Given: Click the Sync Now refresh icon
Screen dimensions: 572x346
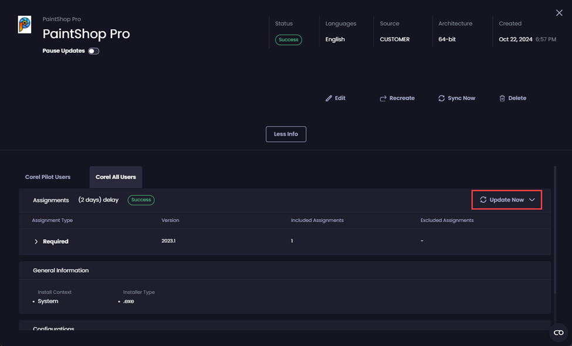Looking at the screenshot, I should tap(441, 98).
